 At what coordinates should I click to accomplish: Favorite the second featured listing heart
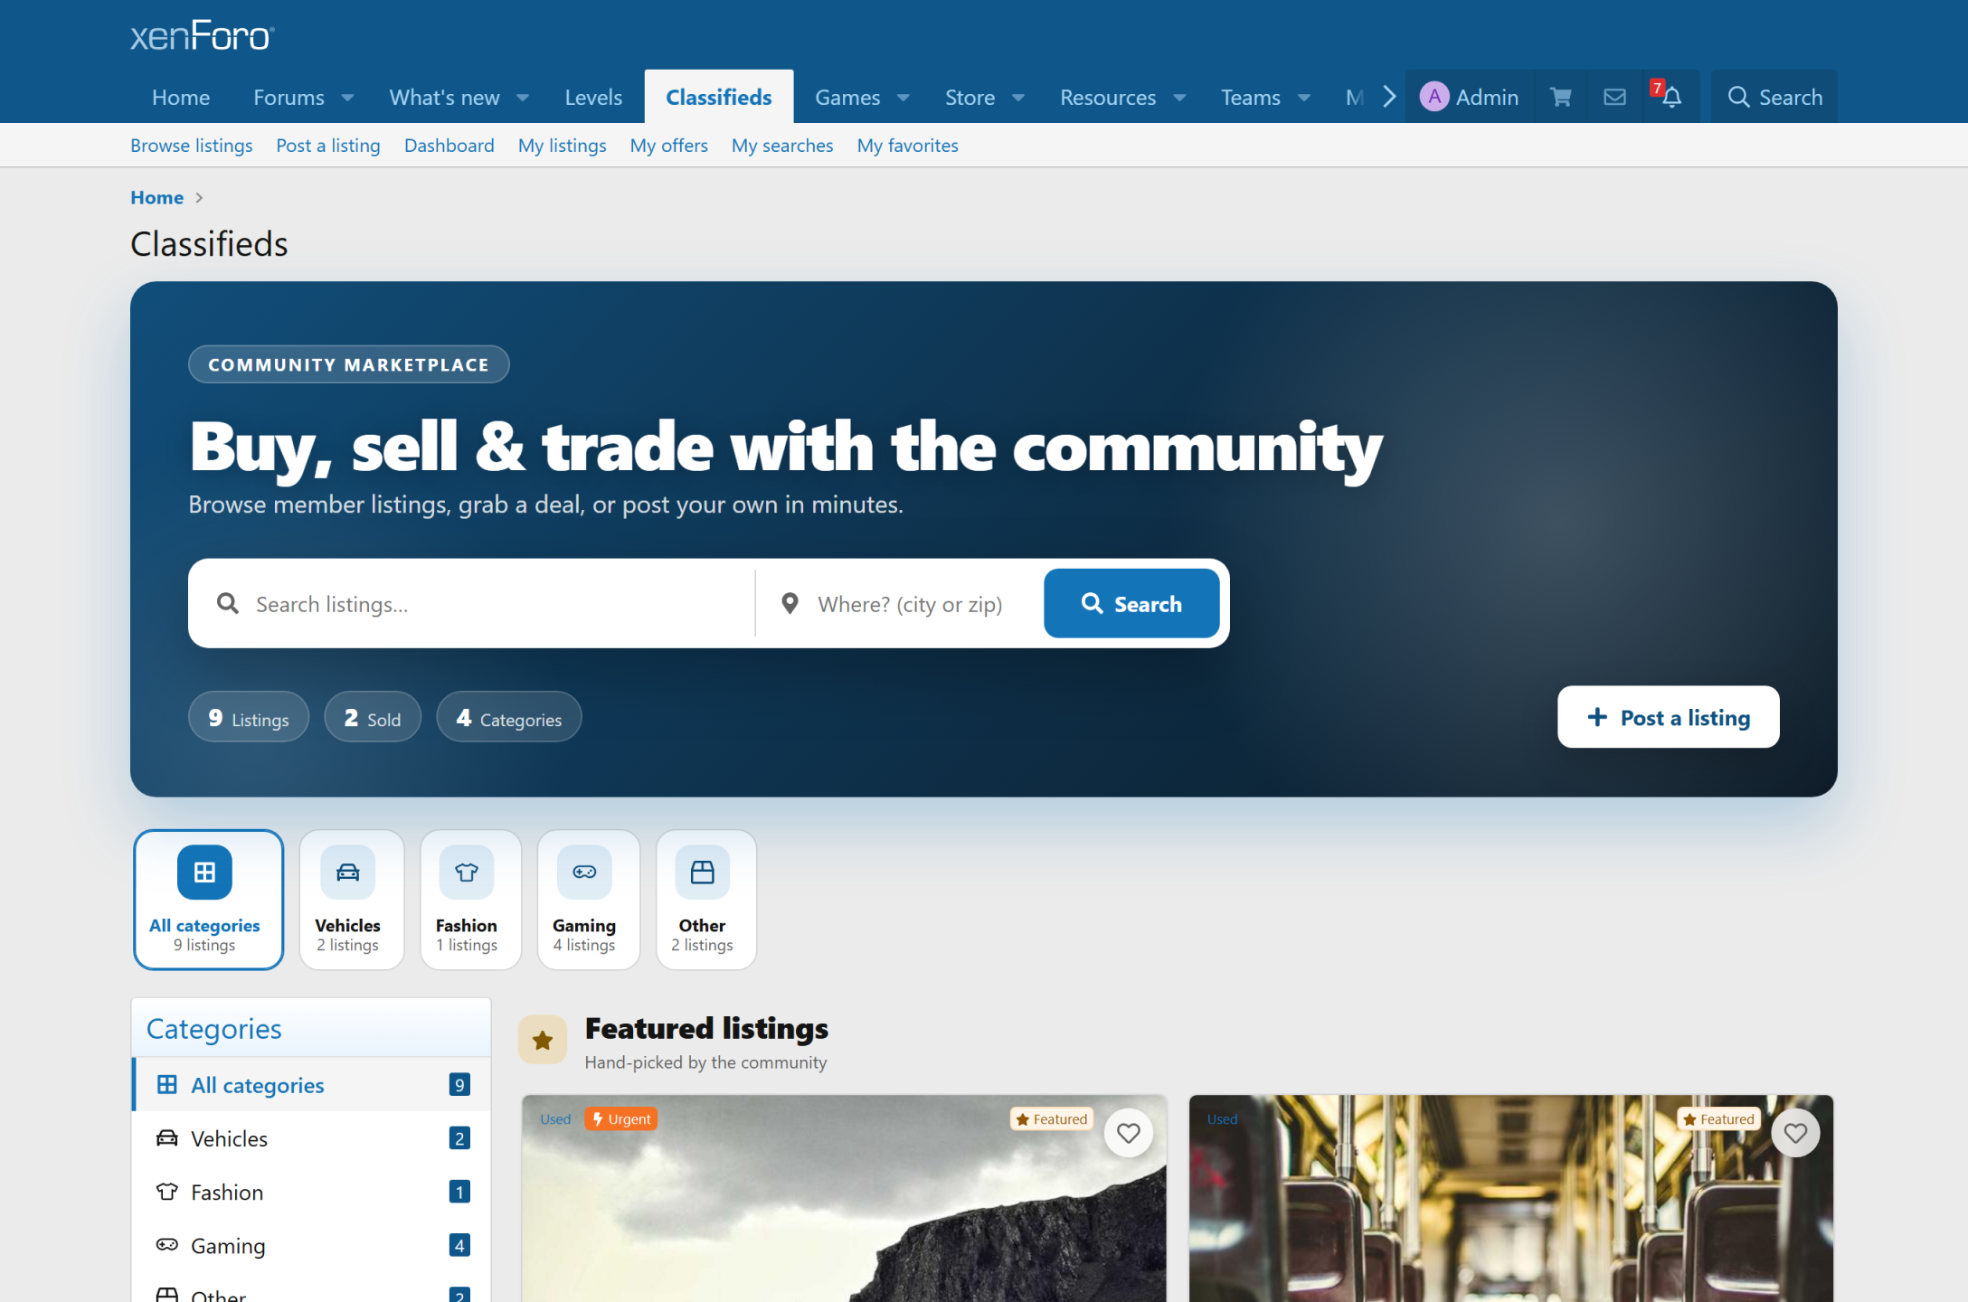pyautogui.click(x=1795, y=1133)
